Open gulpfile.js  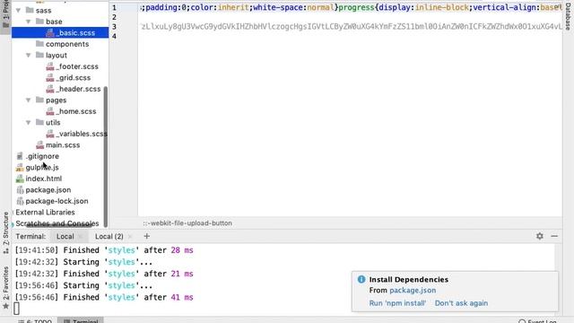42,168
